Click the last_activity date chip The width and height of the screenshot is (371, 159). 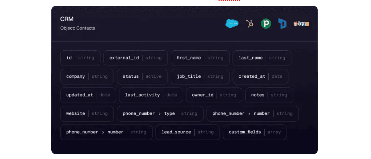pyautogui.click(x=151, y=95)
